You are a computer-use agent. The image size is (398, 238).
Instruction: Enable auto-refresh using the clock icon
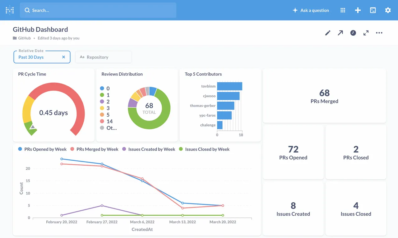(x=353, y=33)
